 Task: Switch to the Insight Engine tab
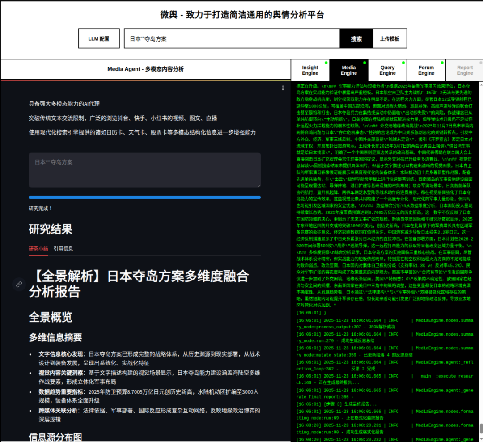[310, 70]
